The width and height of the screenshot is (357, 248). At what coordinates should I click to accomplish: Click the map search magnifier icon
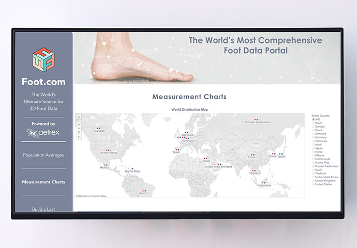click(79, 118)
